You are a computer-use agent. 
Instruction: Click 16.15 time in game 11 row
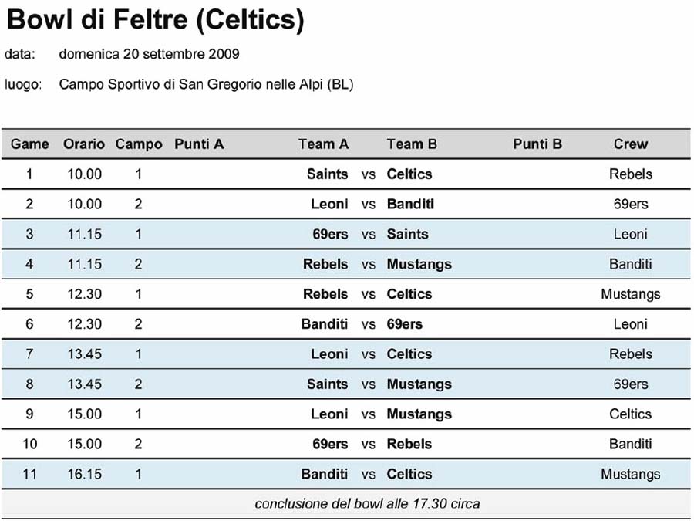85,474
